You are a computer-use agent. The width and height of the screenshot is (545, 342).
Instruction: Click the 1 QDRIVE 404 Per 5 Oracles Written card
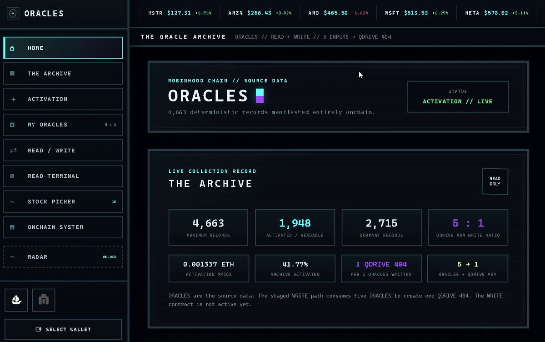tap(381, 268)
